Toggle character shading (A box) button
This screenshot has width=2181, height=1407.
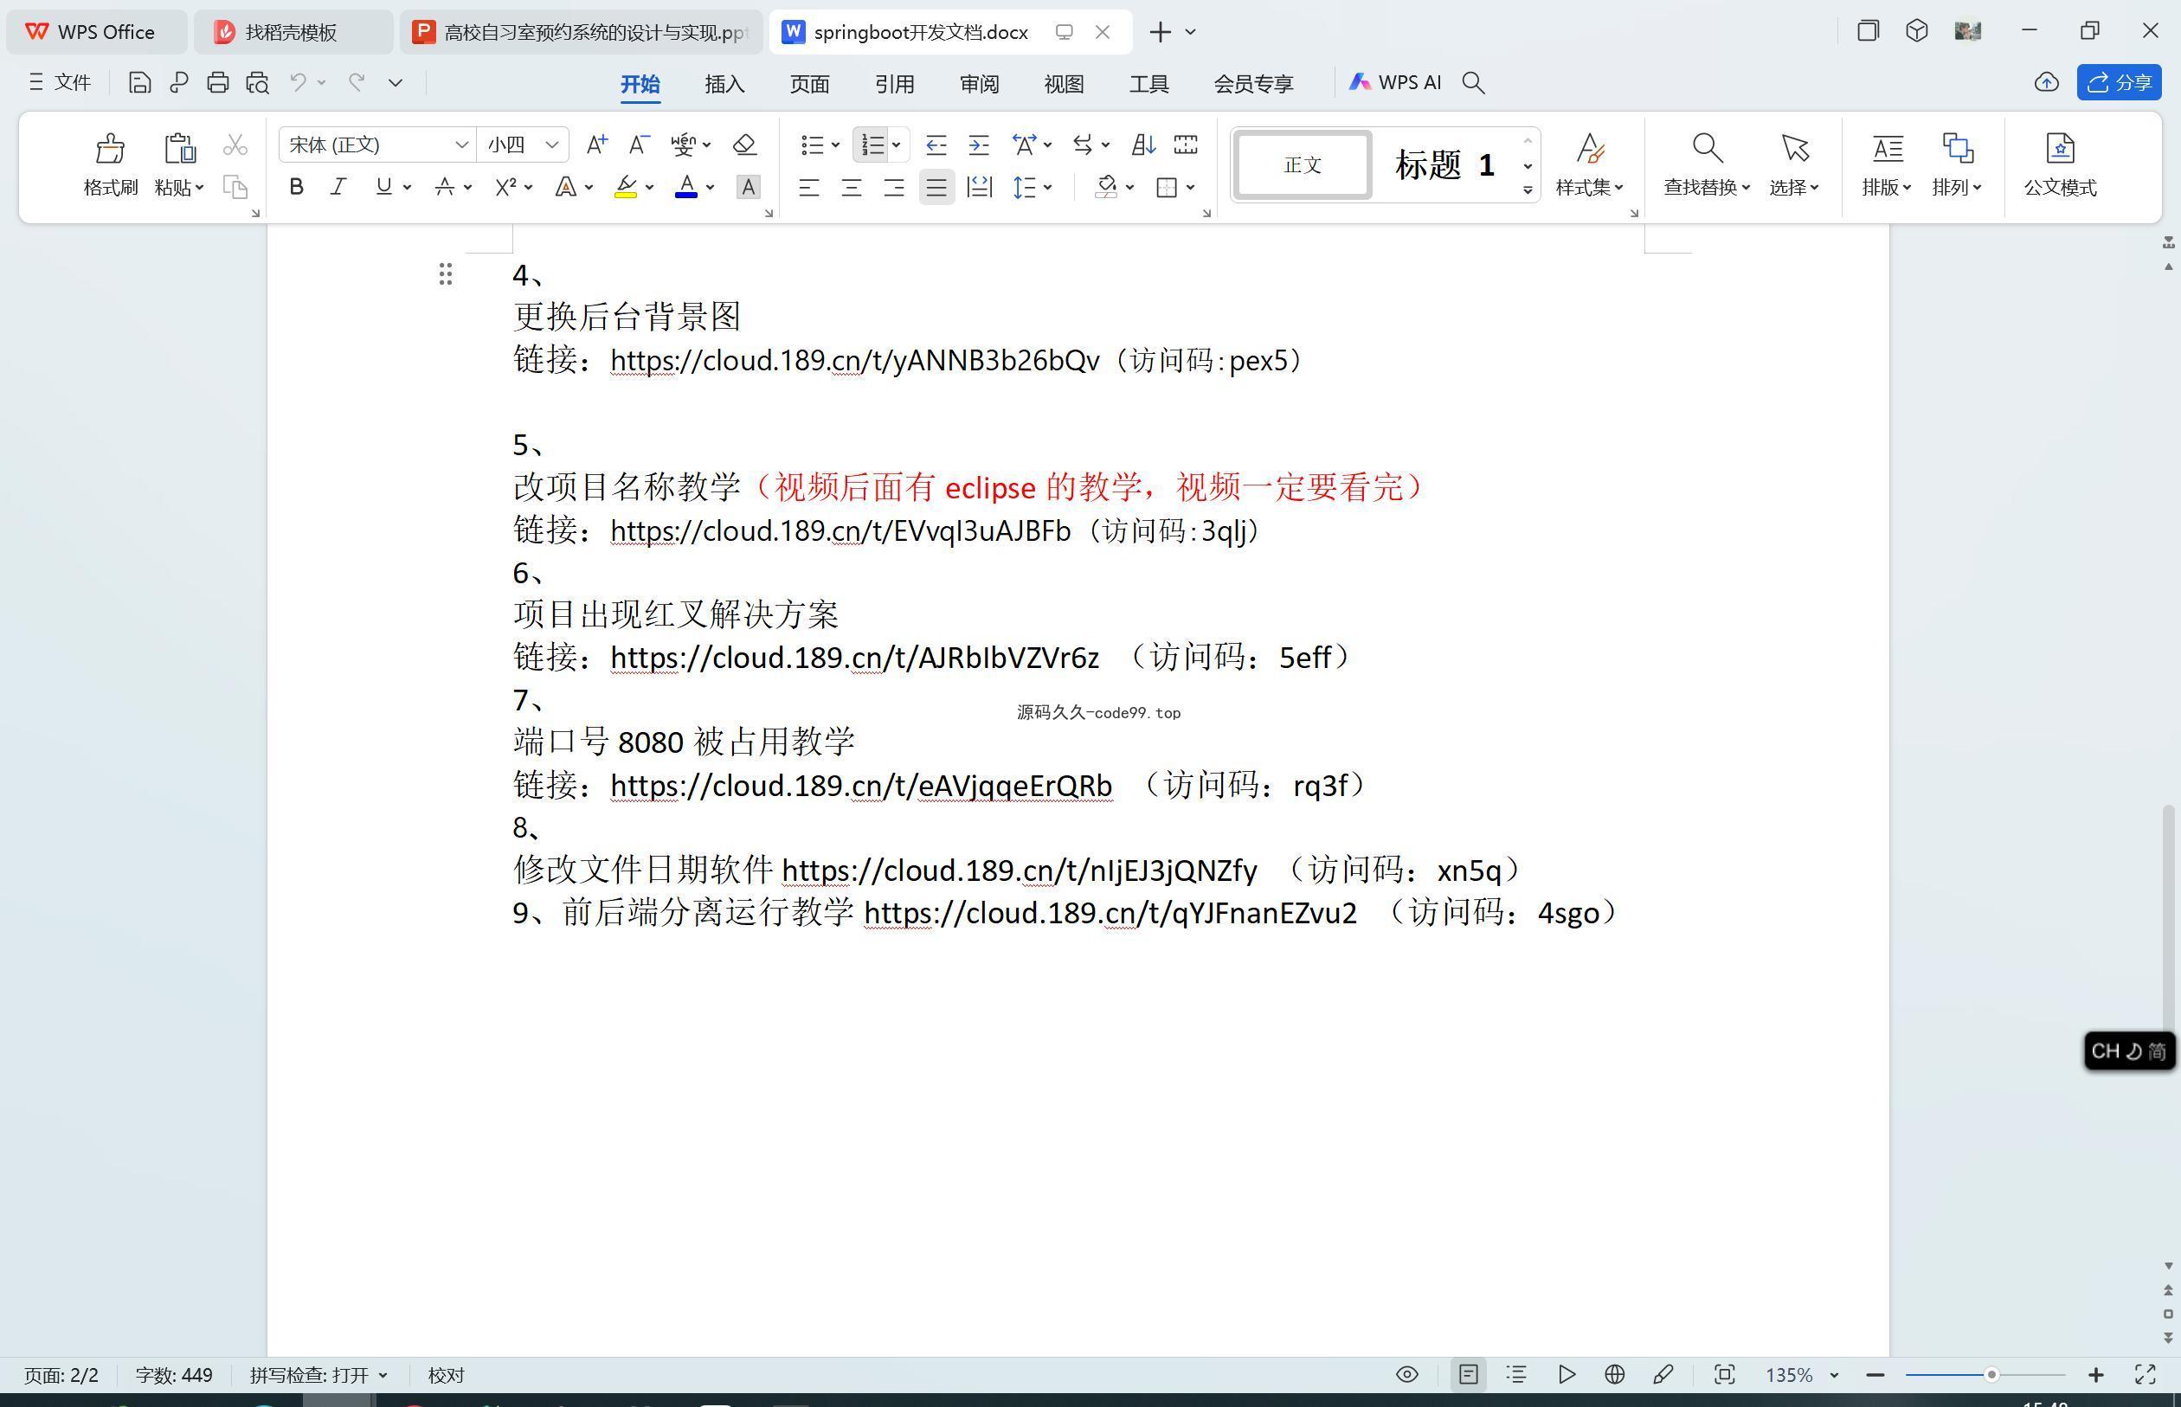[749, 187]
